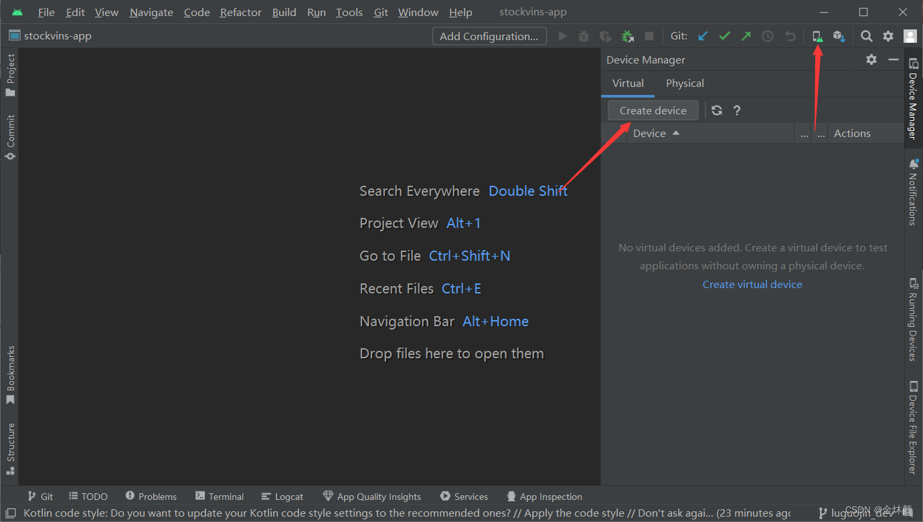Toggle tool window bars status icon
The image size is (923, 522).
(11, 513)
